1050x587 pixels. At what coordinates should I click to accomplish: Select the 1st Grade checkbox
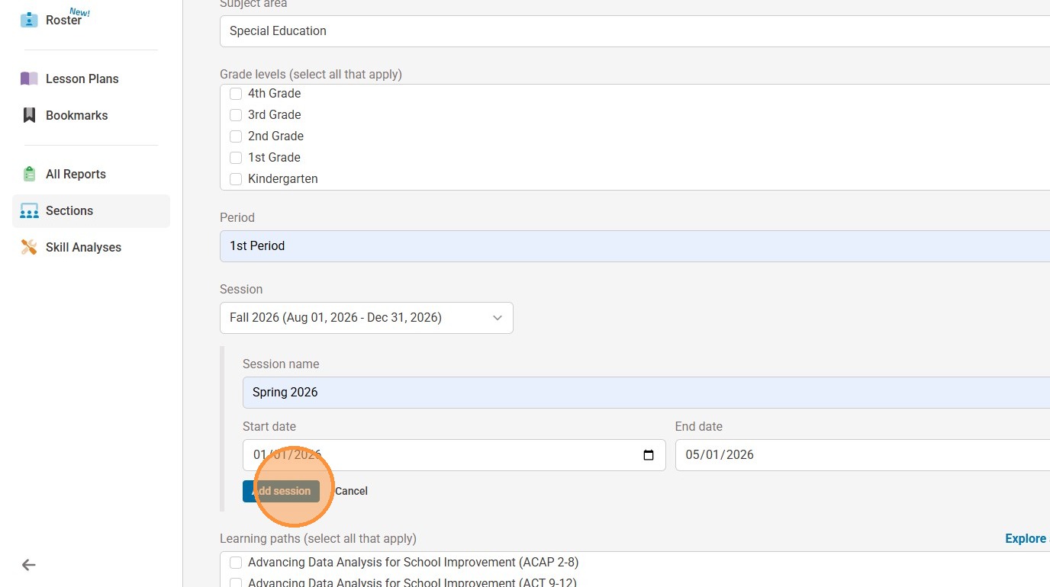click(x=236, y=158)
